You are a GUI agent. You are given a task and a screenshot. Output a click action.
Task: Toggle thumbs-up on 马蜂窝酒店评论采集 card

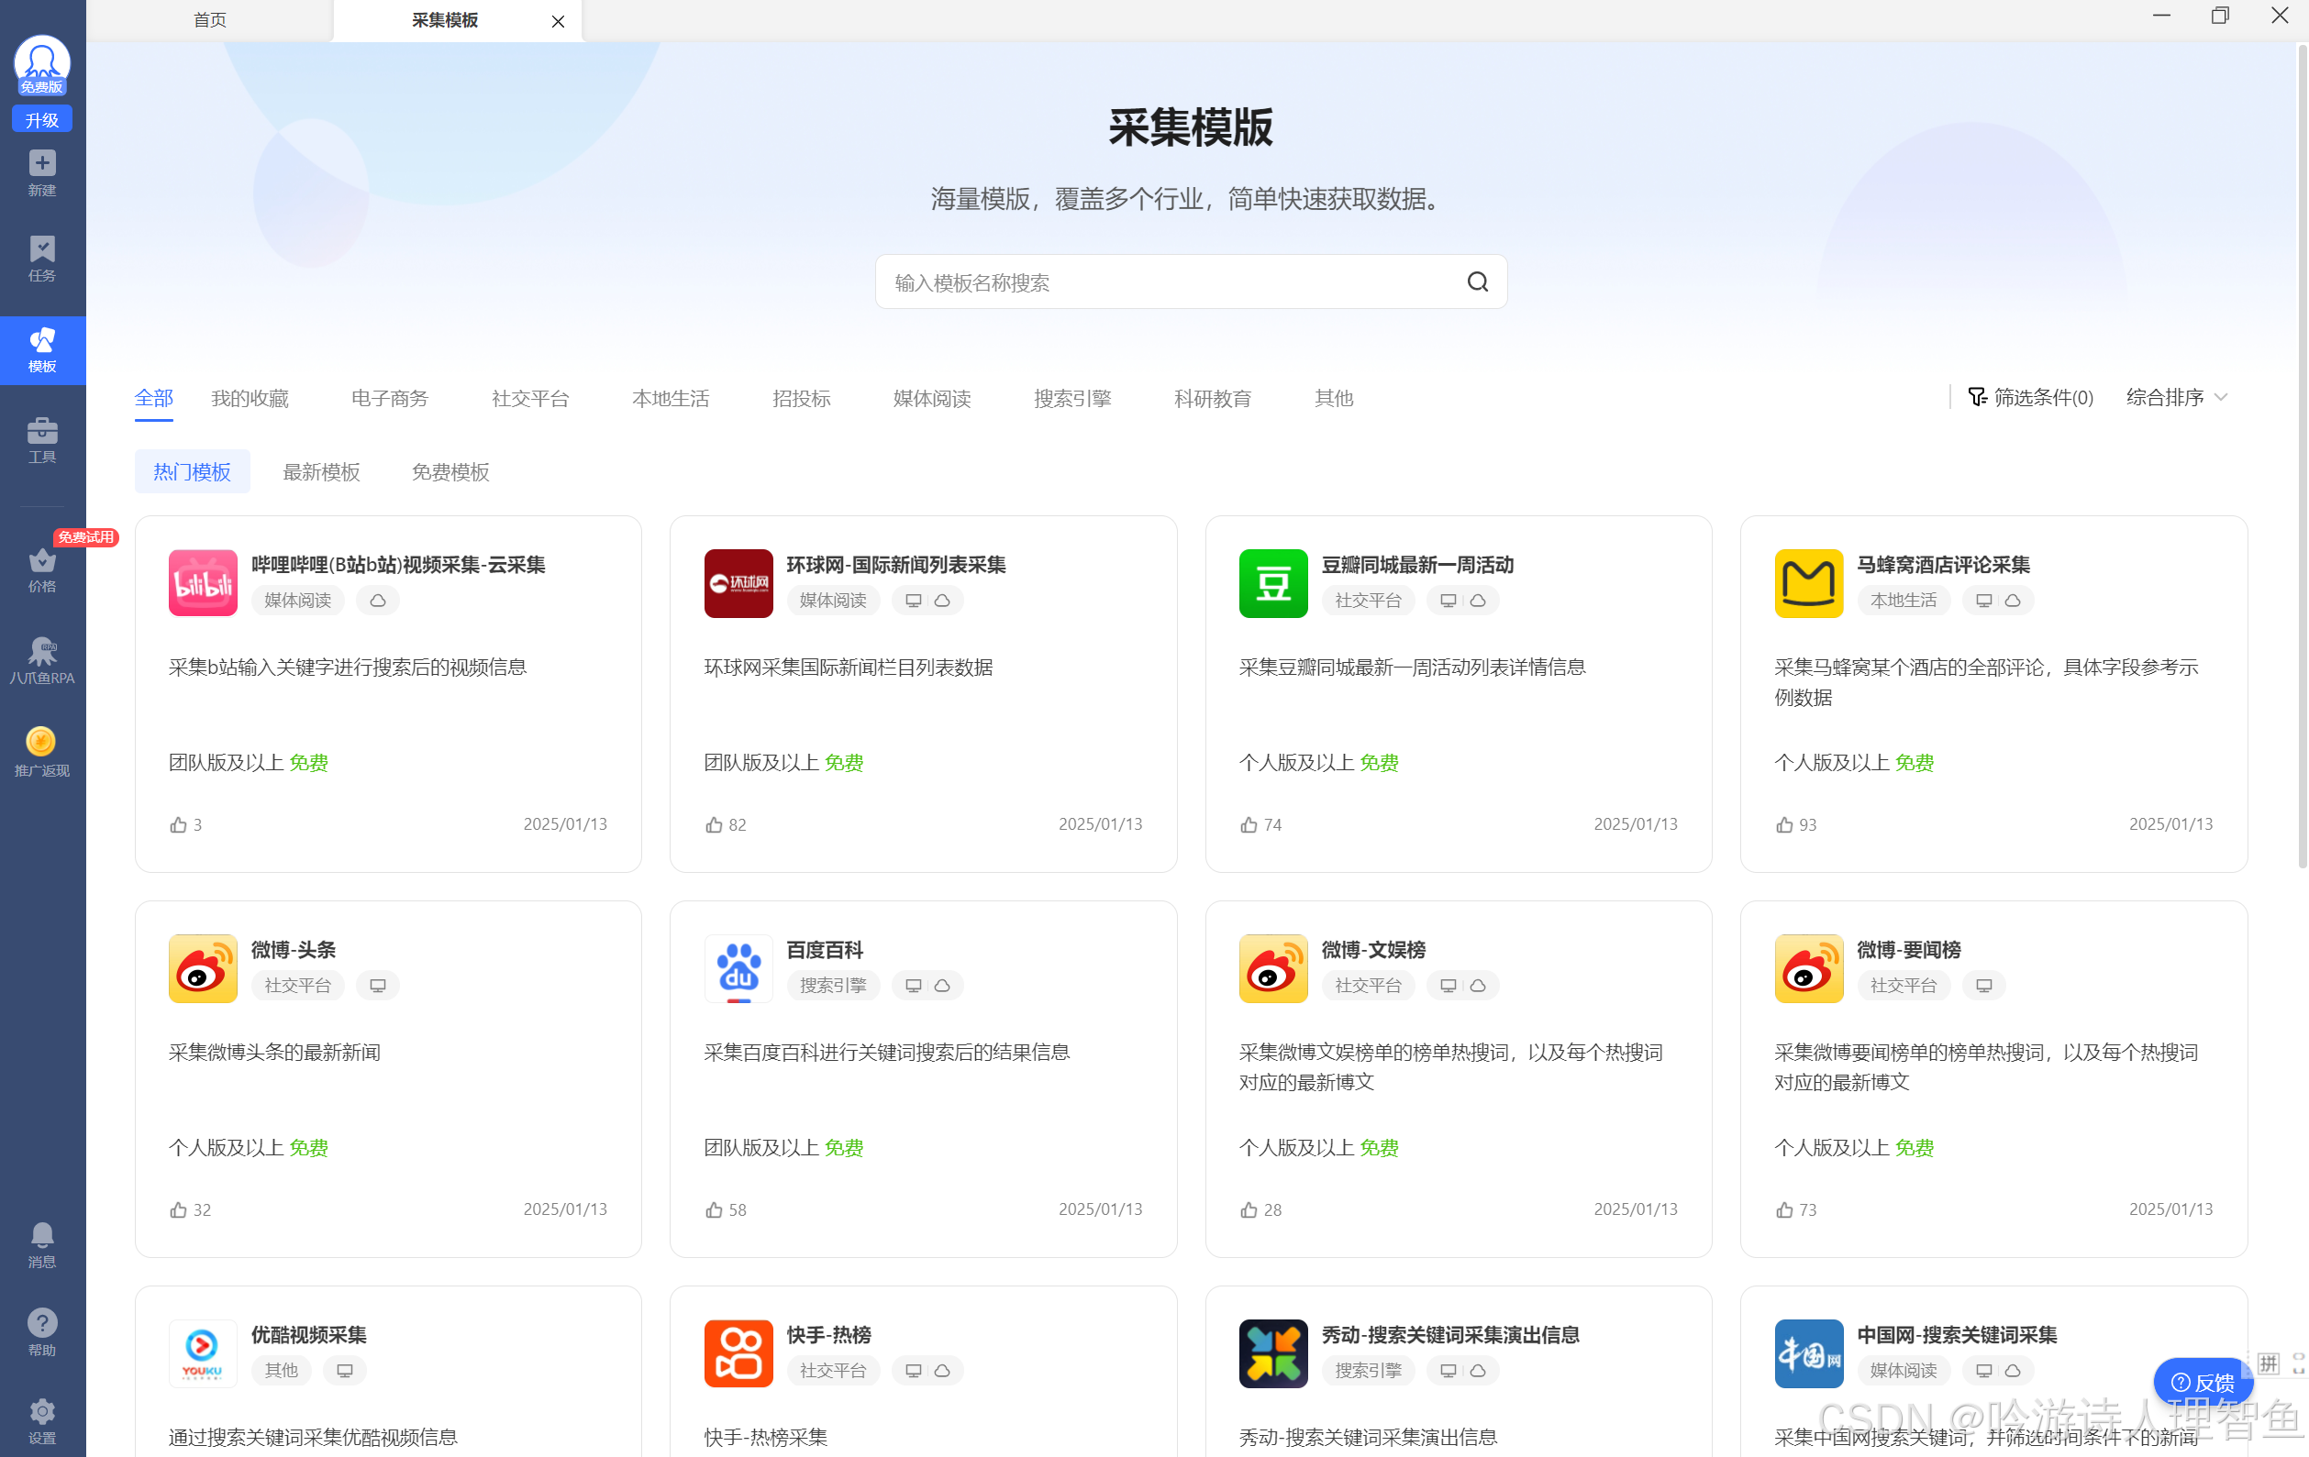(1783, 825)
